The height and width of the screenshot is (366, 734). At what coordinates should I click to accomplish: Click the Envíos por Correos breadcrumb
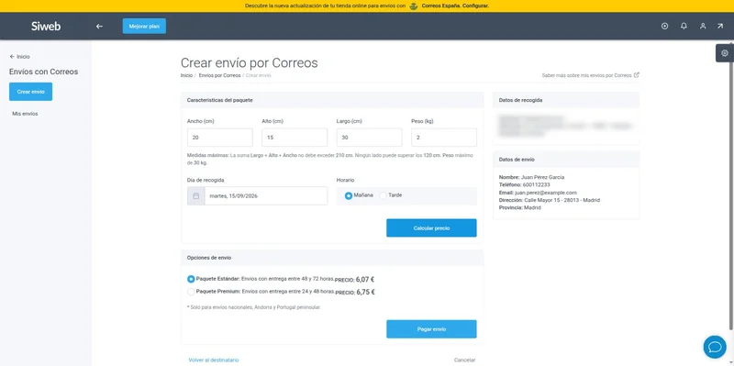[219, 75]
